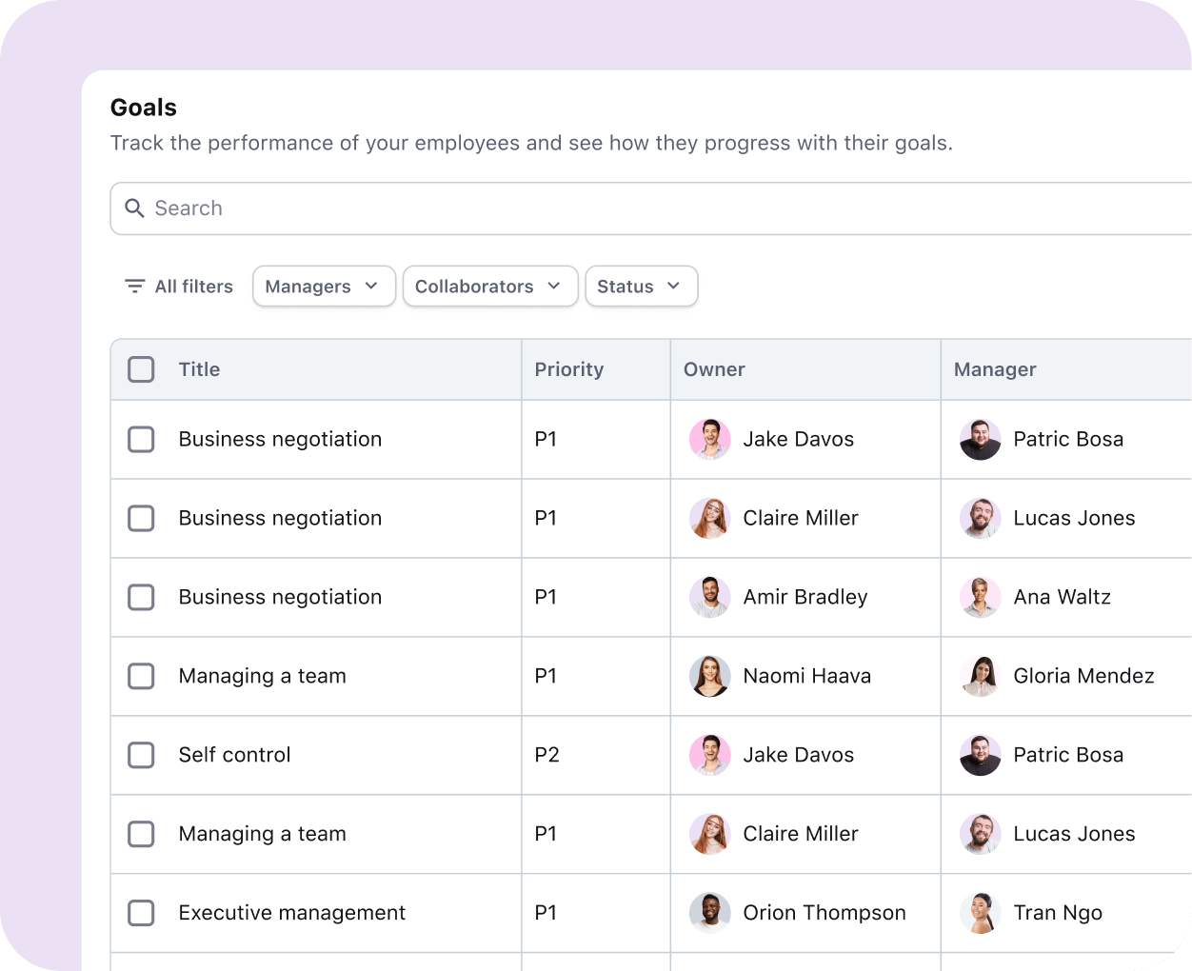Click manager name Tran Ngo
The height and width of the screenshot is (971, 1192).
pyautogui.click(x=1058, y=913)
